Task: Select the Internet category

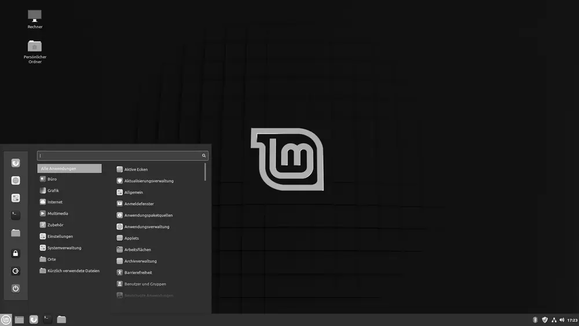Action: (69, 202)
